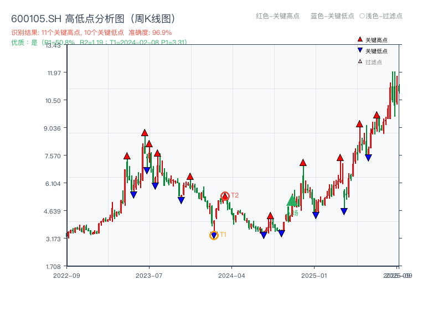Click the circle icon beside 浅色-过滤点 in the header
The height and width of the screenshot is (332, 443).
pyautogui.click(x=363, y=17)
